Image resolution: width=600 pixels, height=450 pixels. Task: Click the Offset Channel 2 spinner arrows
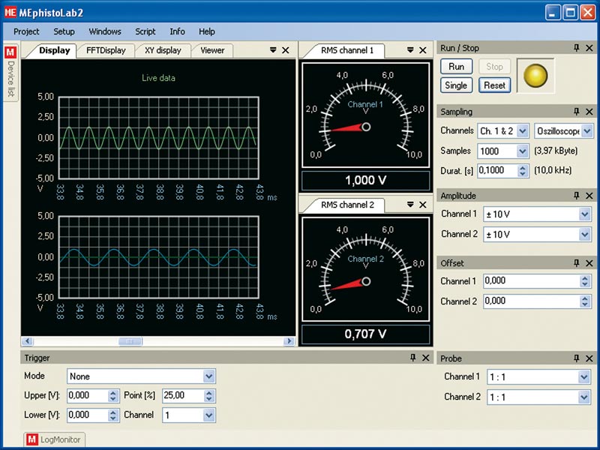(x=585, y=301)
